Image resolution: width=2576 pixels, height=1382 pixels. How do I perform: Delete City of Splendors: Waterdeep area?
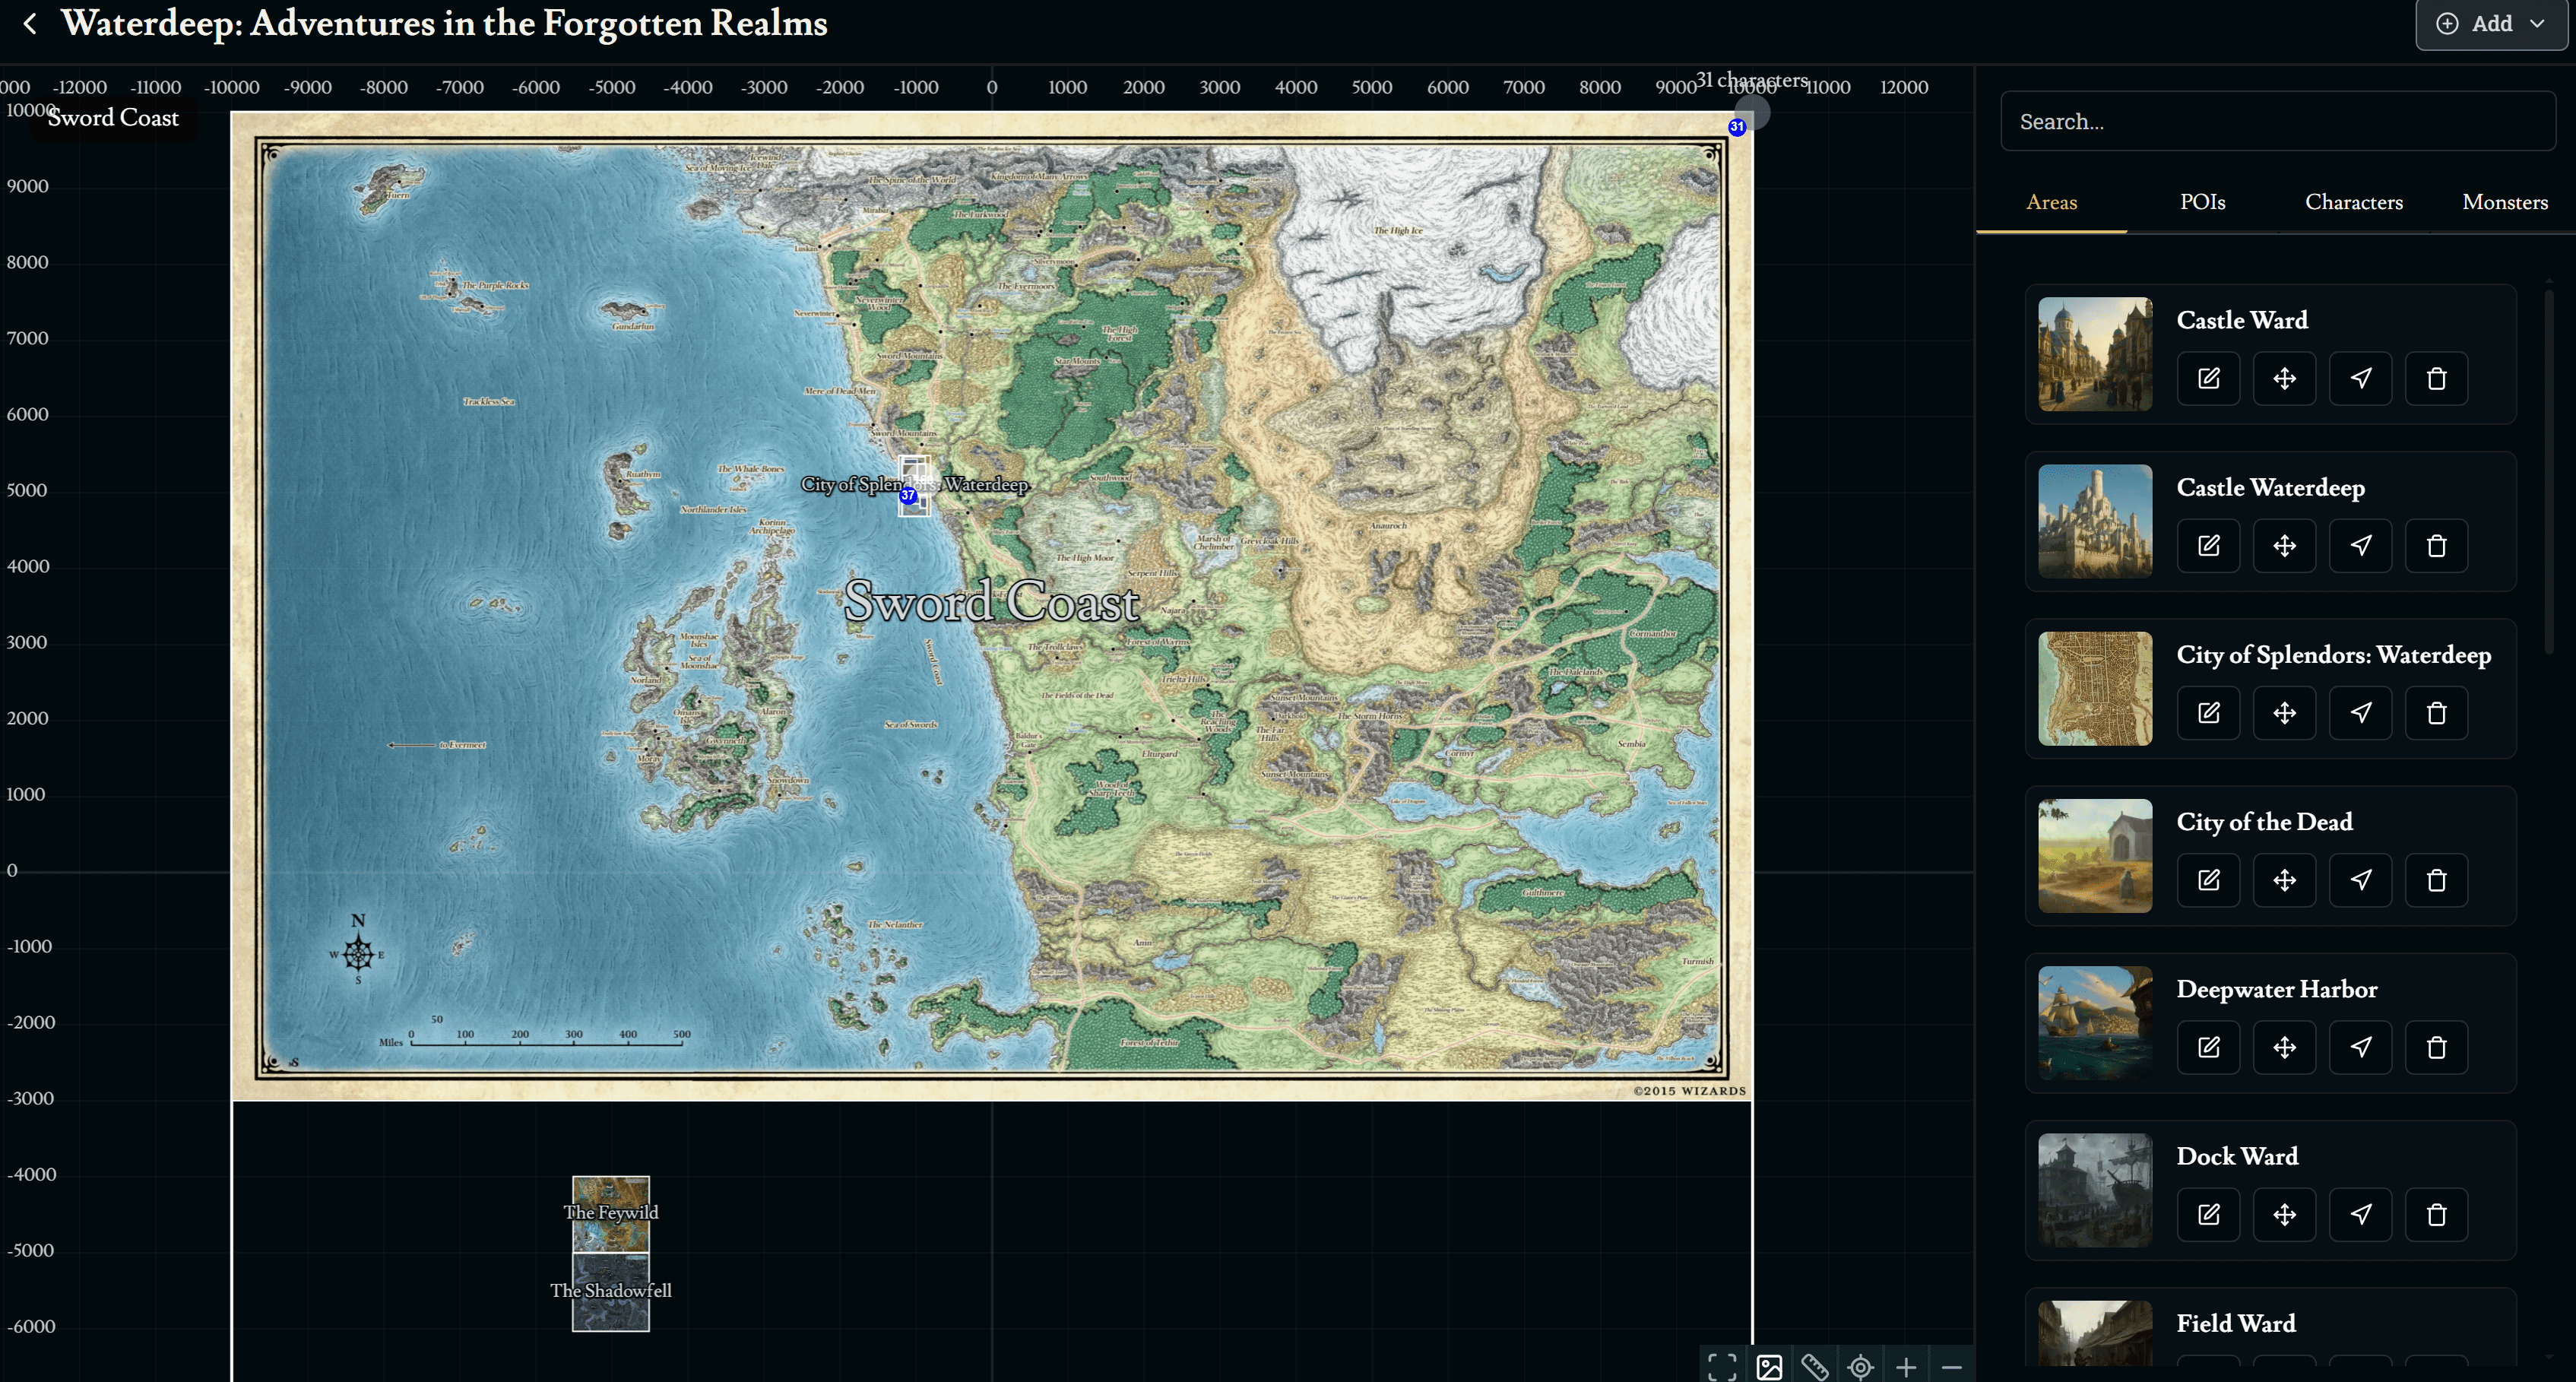click(x=2437, y=712)
